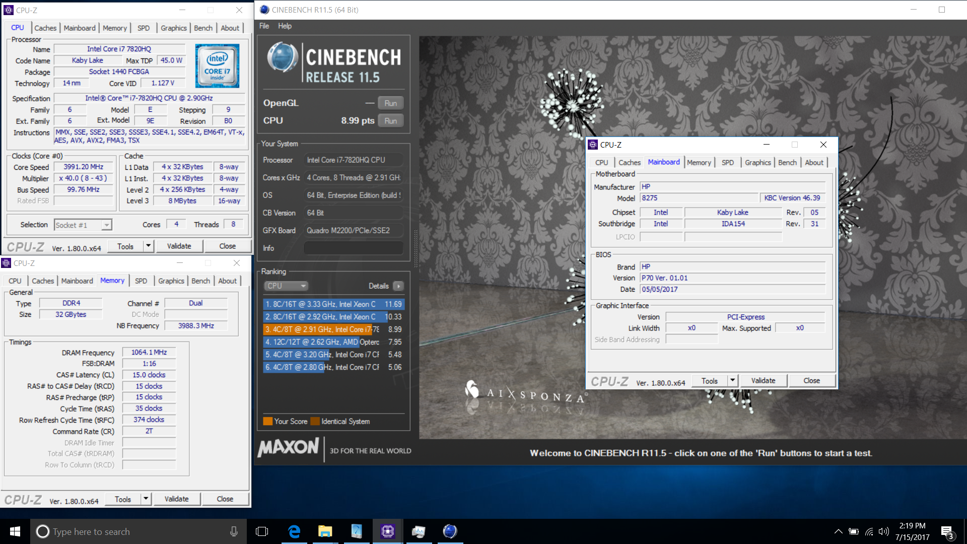Open the Bench tab in the Mainboard CPU-Z window
Viewport: 967px width, 544px height.
coord(787,163)
